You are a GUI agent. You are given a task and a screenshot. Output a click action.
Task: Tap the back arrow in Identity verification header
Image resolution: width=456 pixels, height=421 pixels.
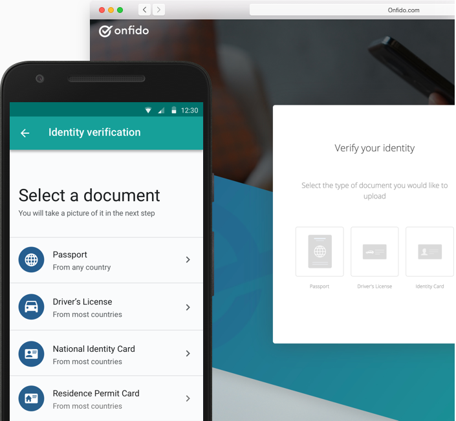(25, 133)
